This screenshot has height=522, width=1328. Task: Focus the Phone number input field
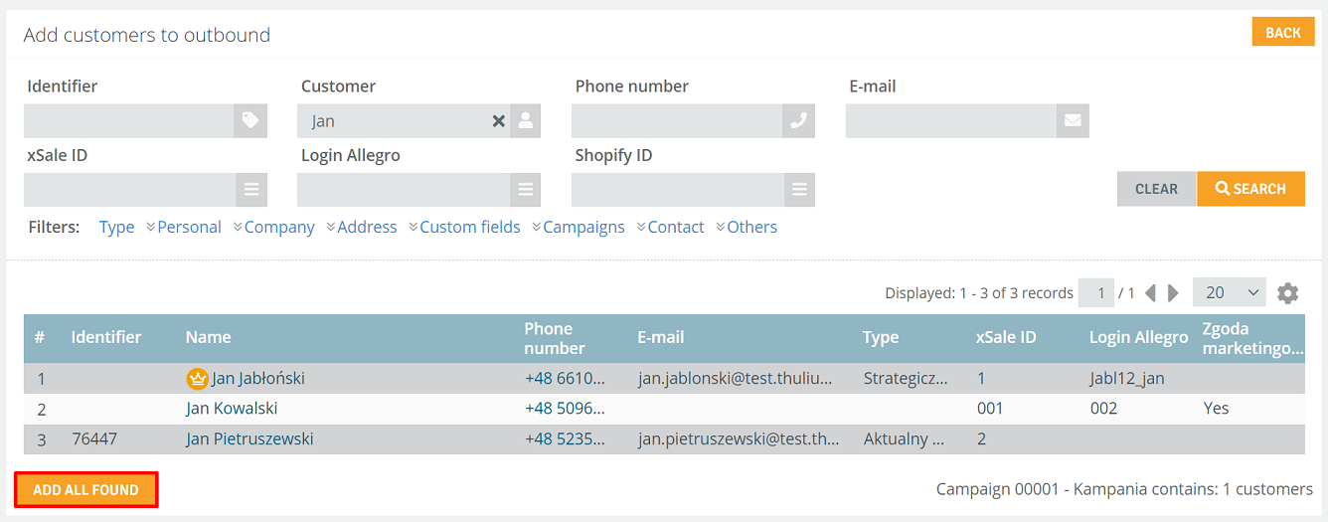click(677, 121)
